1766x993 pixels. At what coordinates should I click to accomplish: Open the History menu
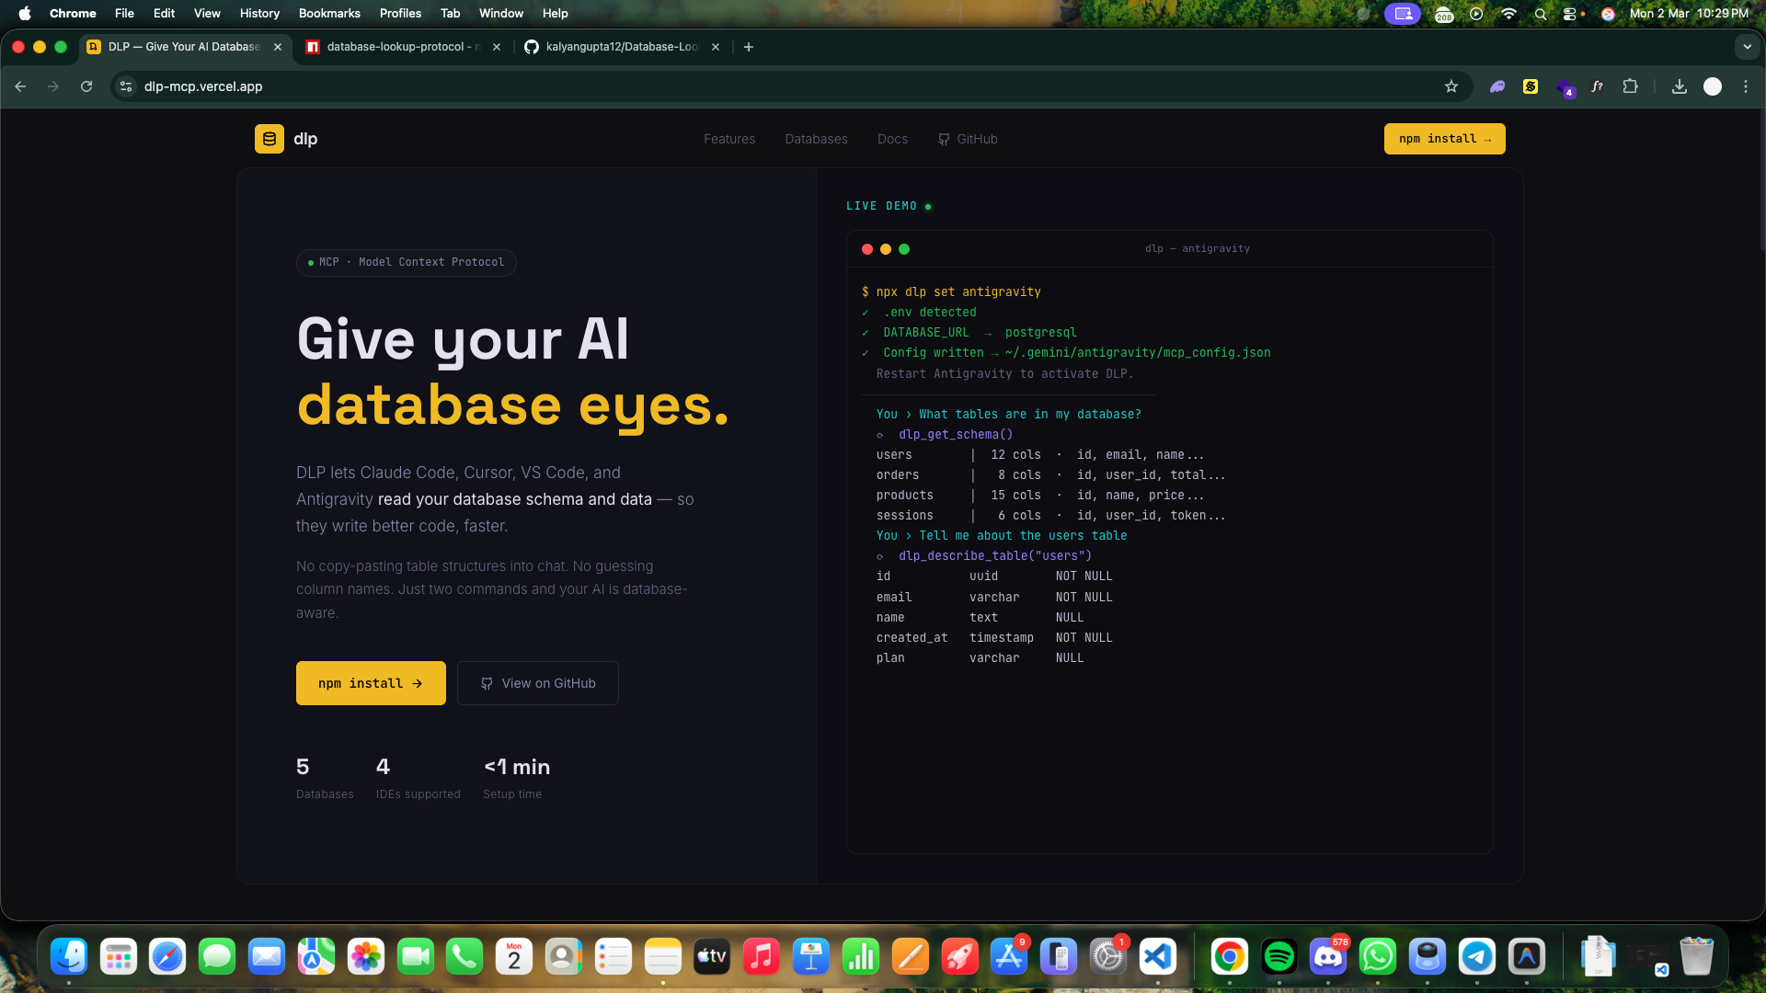click(259, 14)
